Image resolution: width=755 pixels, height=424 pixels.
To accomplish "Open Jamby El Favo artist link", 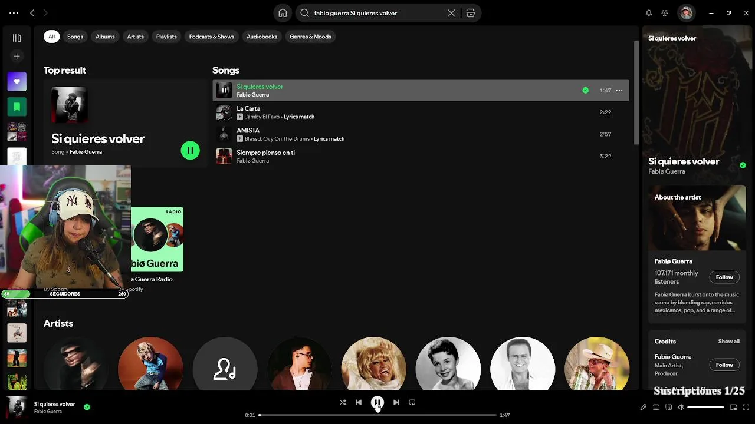I will pos(262,117).
